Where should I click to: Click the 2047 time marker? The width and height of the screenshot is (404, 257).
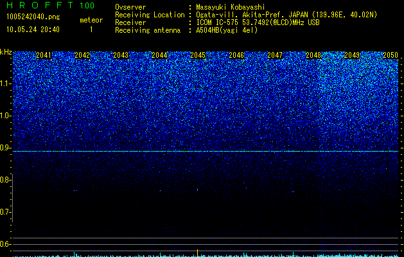[x=275, y=55]
